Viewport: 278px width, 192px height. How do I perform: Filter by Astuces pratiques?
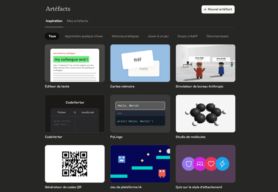click(x=125, y=36)
